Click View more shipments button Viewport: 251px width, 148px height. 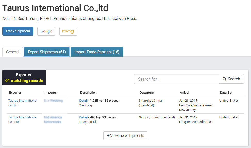click(125, 136)
